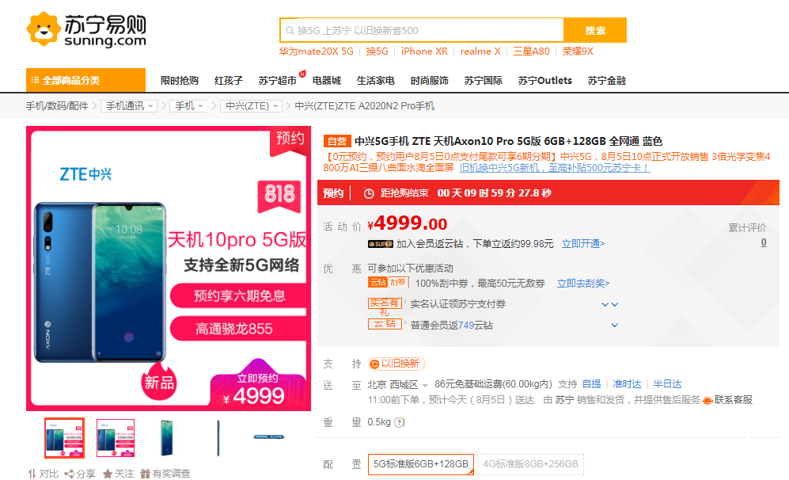Select the horizontal phone edge thumbnail
This screenshot has height=480, width=789.
269,438
